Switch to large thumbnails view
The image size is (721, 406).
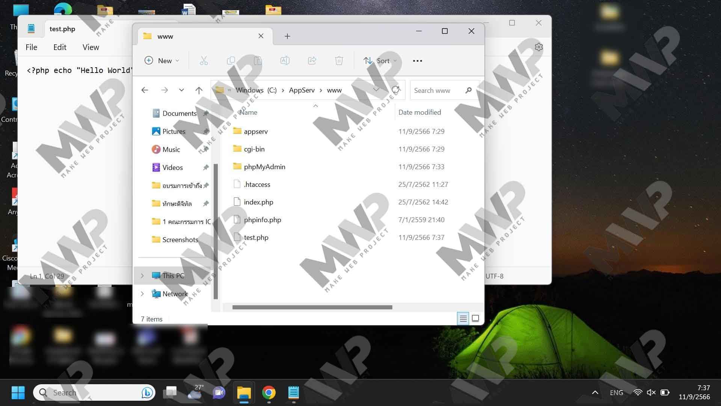[475, 318]
